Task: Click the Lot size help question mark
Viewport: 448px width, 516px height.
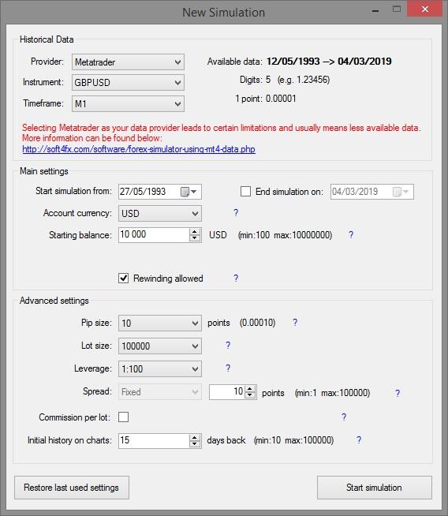Action: pos(228,345)
